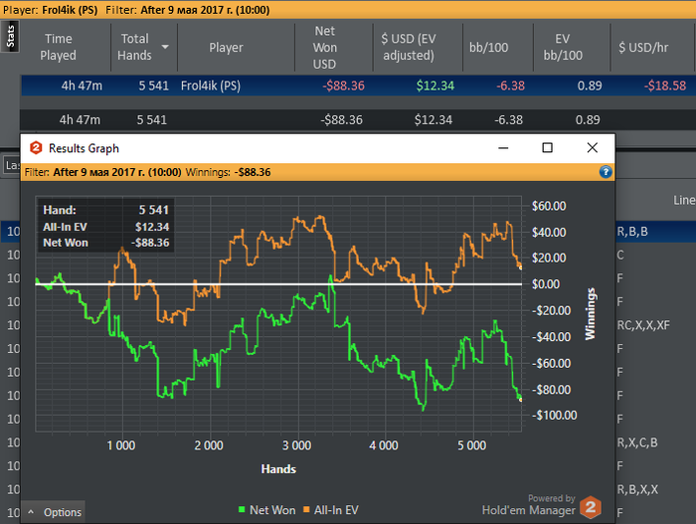Image resolution: width=696 pixels, height=524 pixels.
Task: Click the 4h 47m value in totals row
Action: (80, 119)
